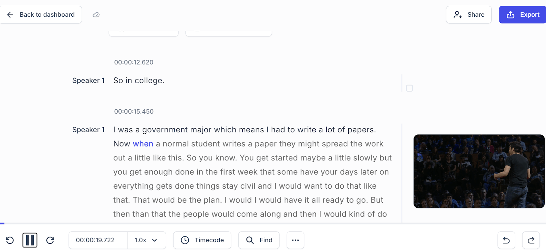Go Back to dashboard
The height and width of the screenshot is (251, 546).
[x=41, y=15]
